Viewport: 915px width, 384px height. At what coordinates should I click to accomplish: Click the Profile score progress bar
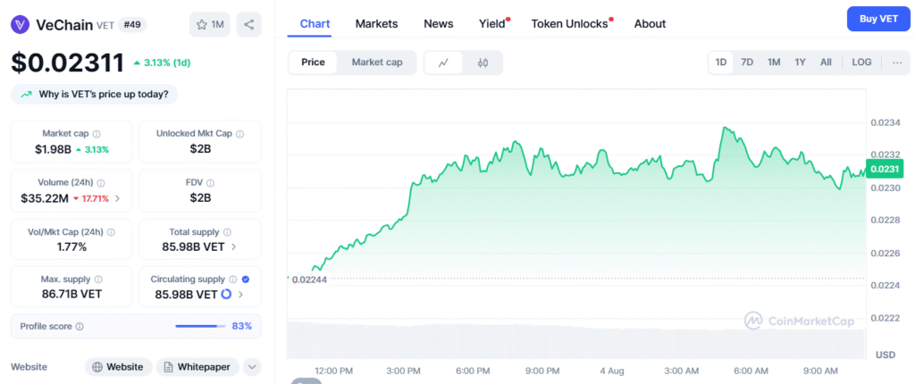(x=200, y=326)
